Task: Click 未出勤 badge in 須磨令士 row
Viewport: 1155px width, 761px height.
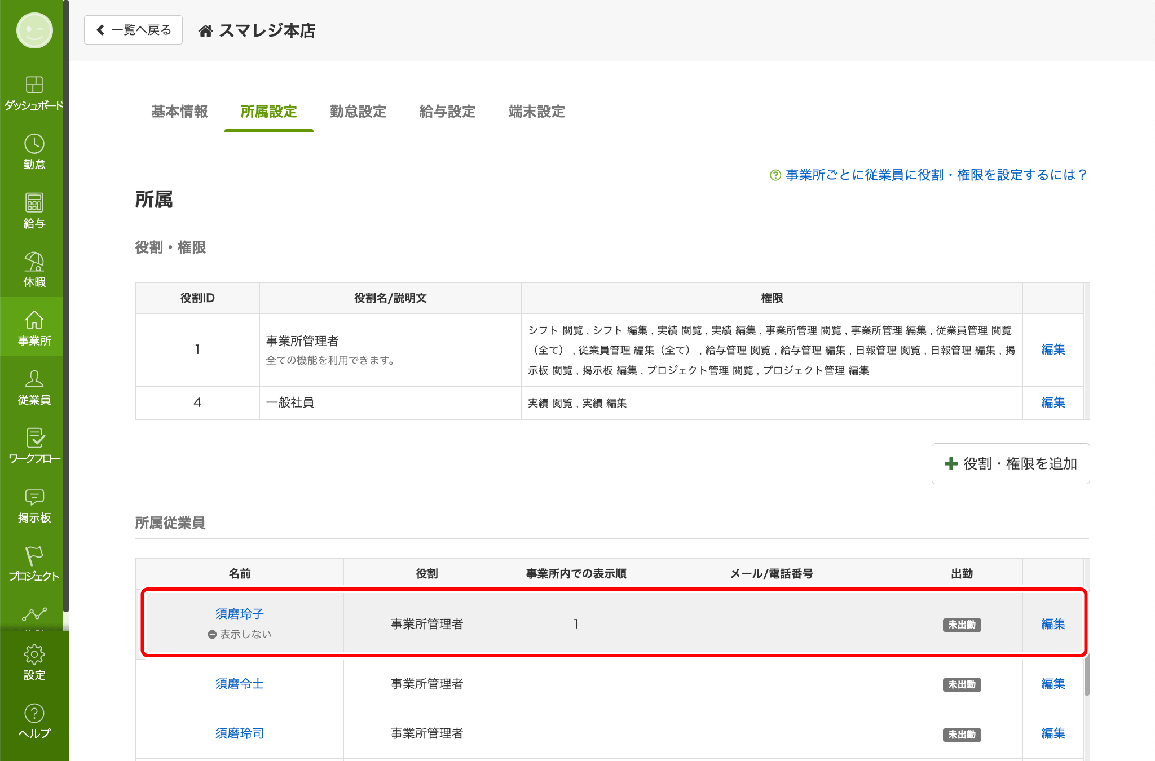Action: [962, 684]
